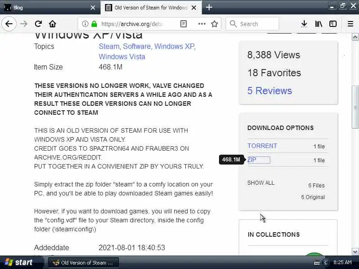Viewport: 359px width, 269px height.
Task: Click SHOW ALL download files
Action: coord(261,183)
